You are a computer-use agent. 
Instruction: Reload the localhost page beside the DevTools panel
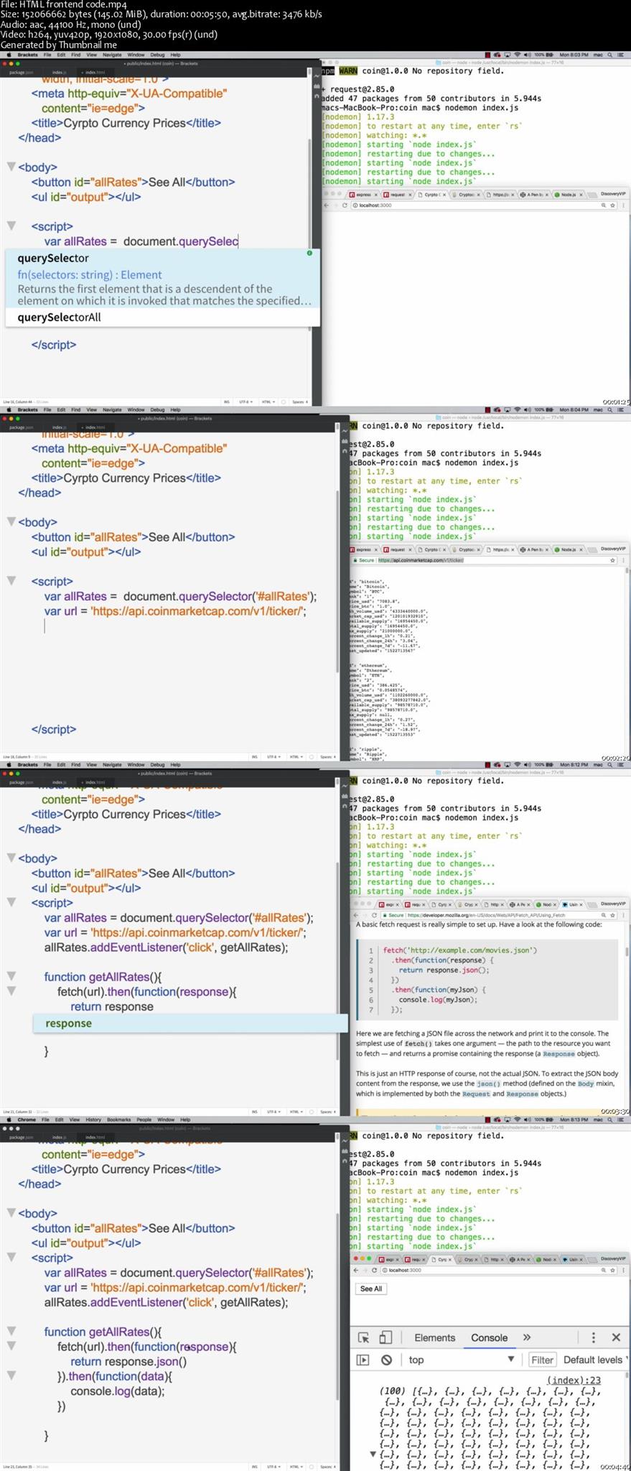374,1270
